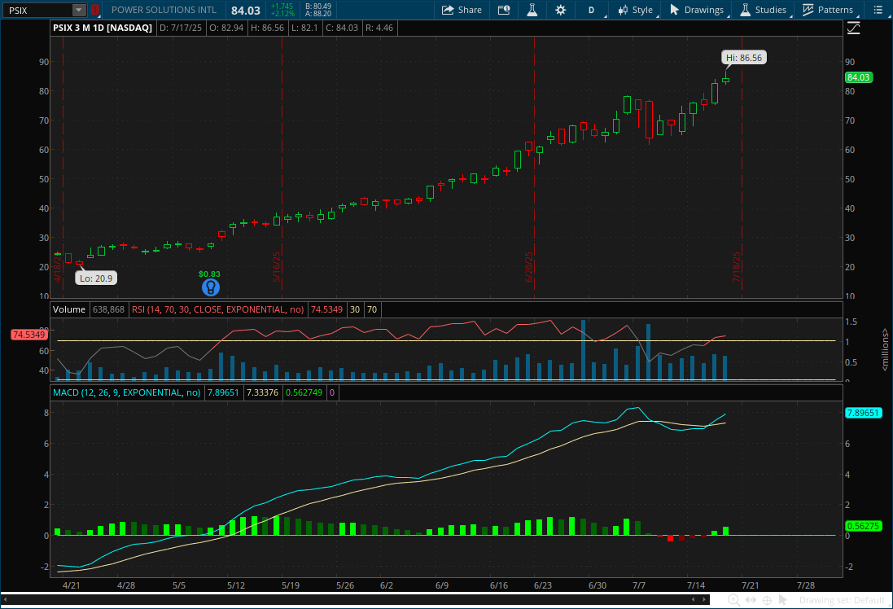Open the list options menu icon
This screenshot has width=893, height=609.
878,10
